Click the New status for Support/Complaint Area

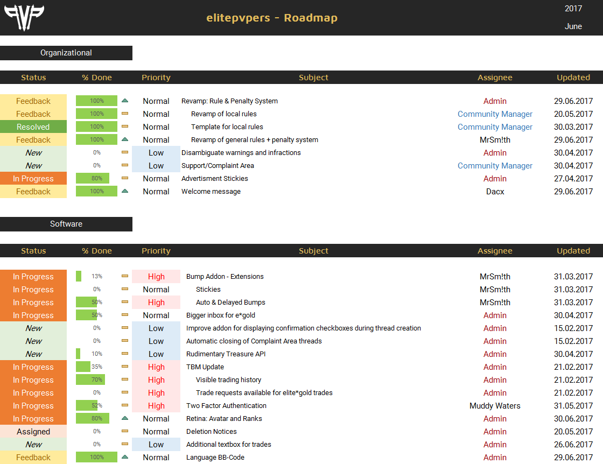[33, 166]
